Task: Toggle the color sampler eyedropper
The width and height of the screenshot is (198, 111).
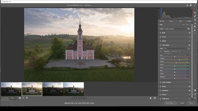Action: (x=195, y=94)
